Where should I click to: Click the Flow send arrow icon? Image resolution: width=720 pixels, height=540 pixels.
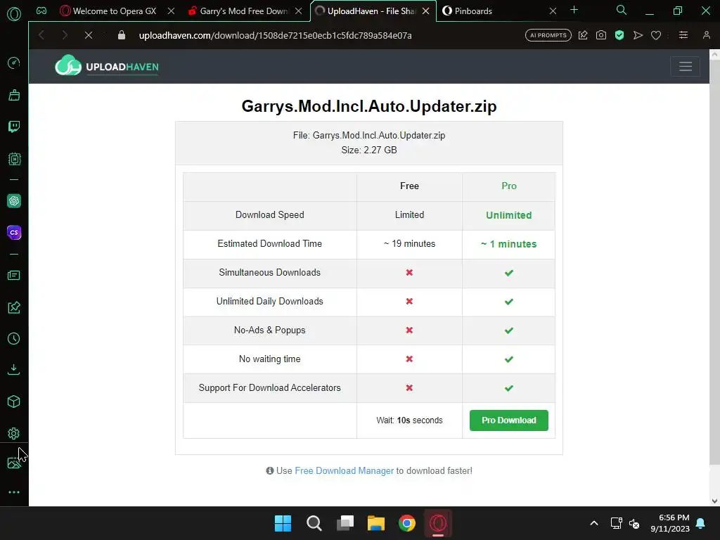[638, 35]
